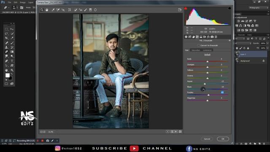Toggle before/after view Y button in Camera Raw
This screenshot has width=270, height=152.
[167, 132]
